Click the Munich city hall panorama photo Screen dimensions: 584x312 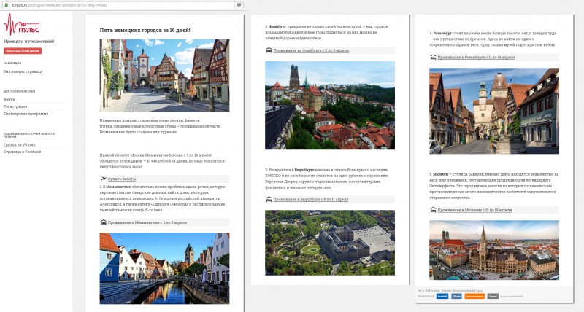(494, 250)
